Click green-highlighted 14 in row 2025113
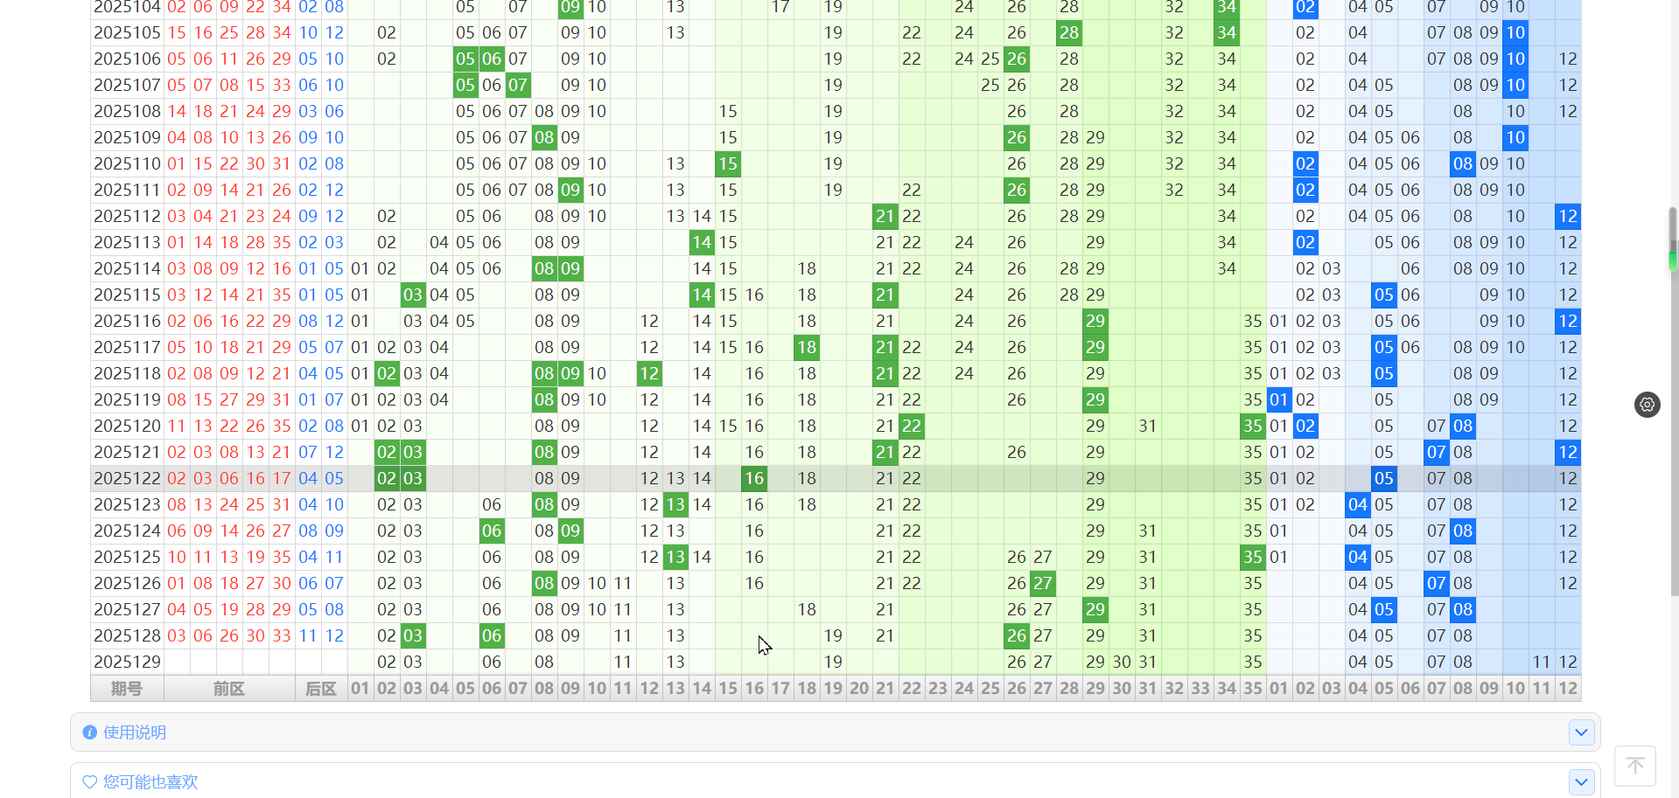The height and width of the screenshot is (798, 1679). [x=702, y=242]
